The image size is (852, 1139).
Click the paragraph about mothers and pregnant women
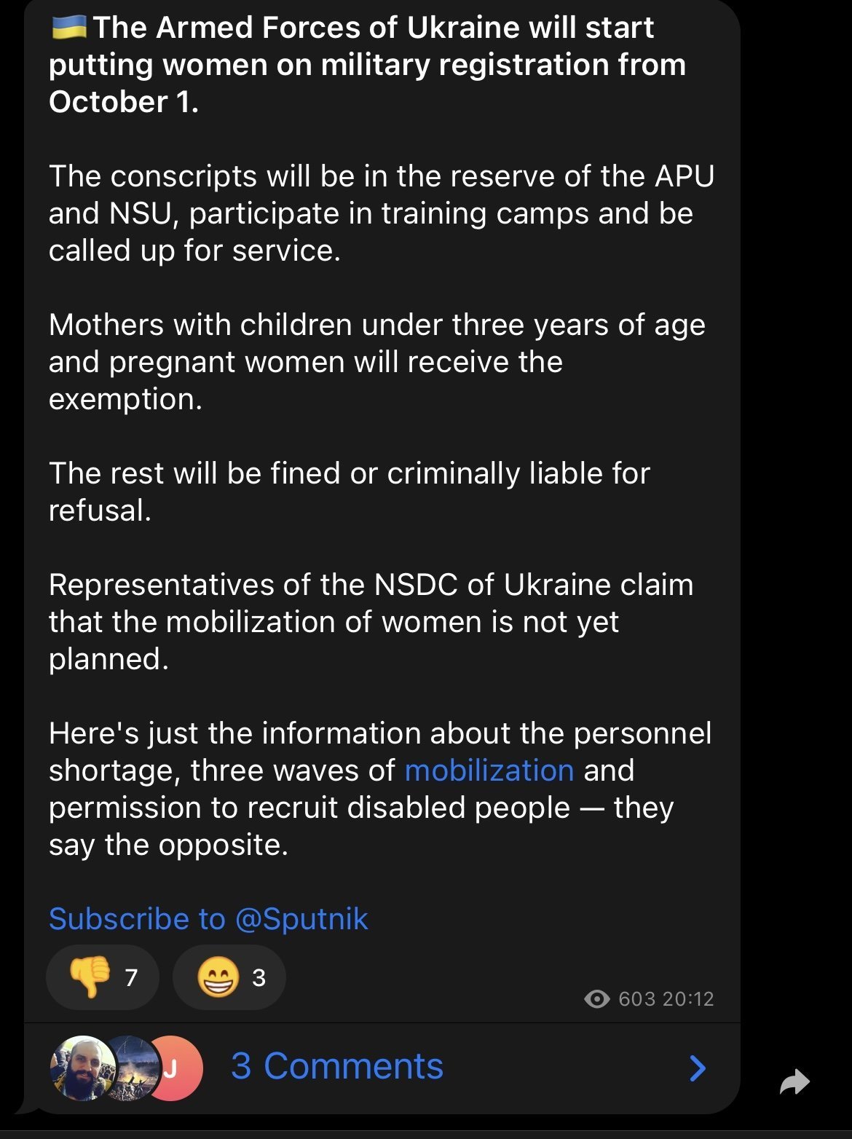(x=377, y=362)
